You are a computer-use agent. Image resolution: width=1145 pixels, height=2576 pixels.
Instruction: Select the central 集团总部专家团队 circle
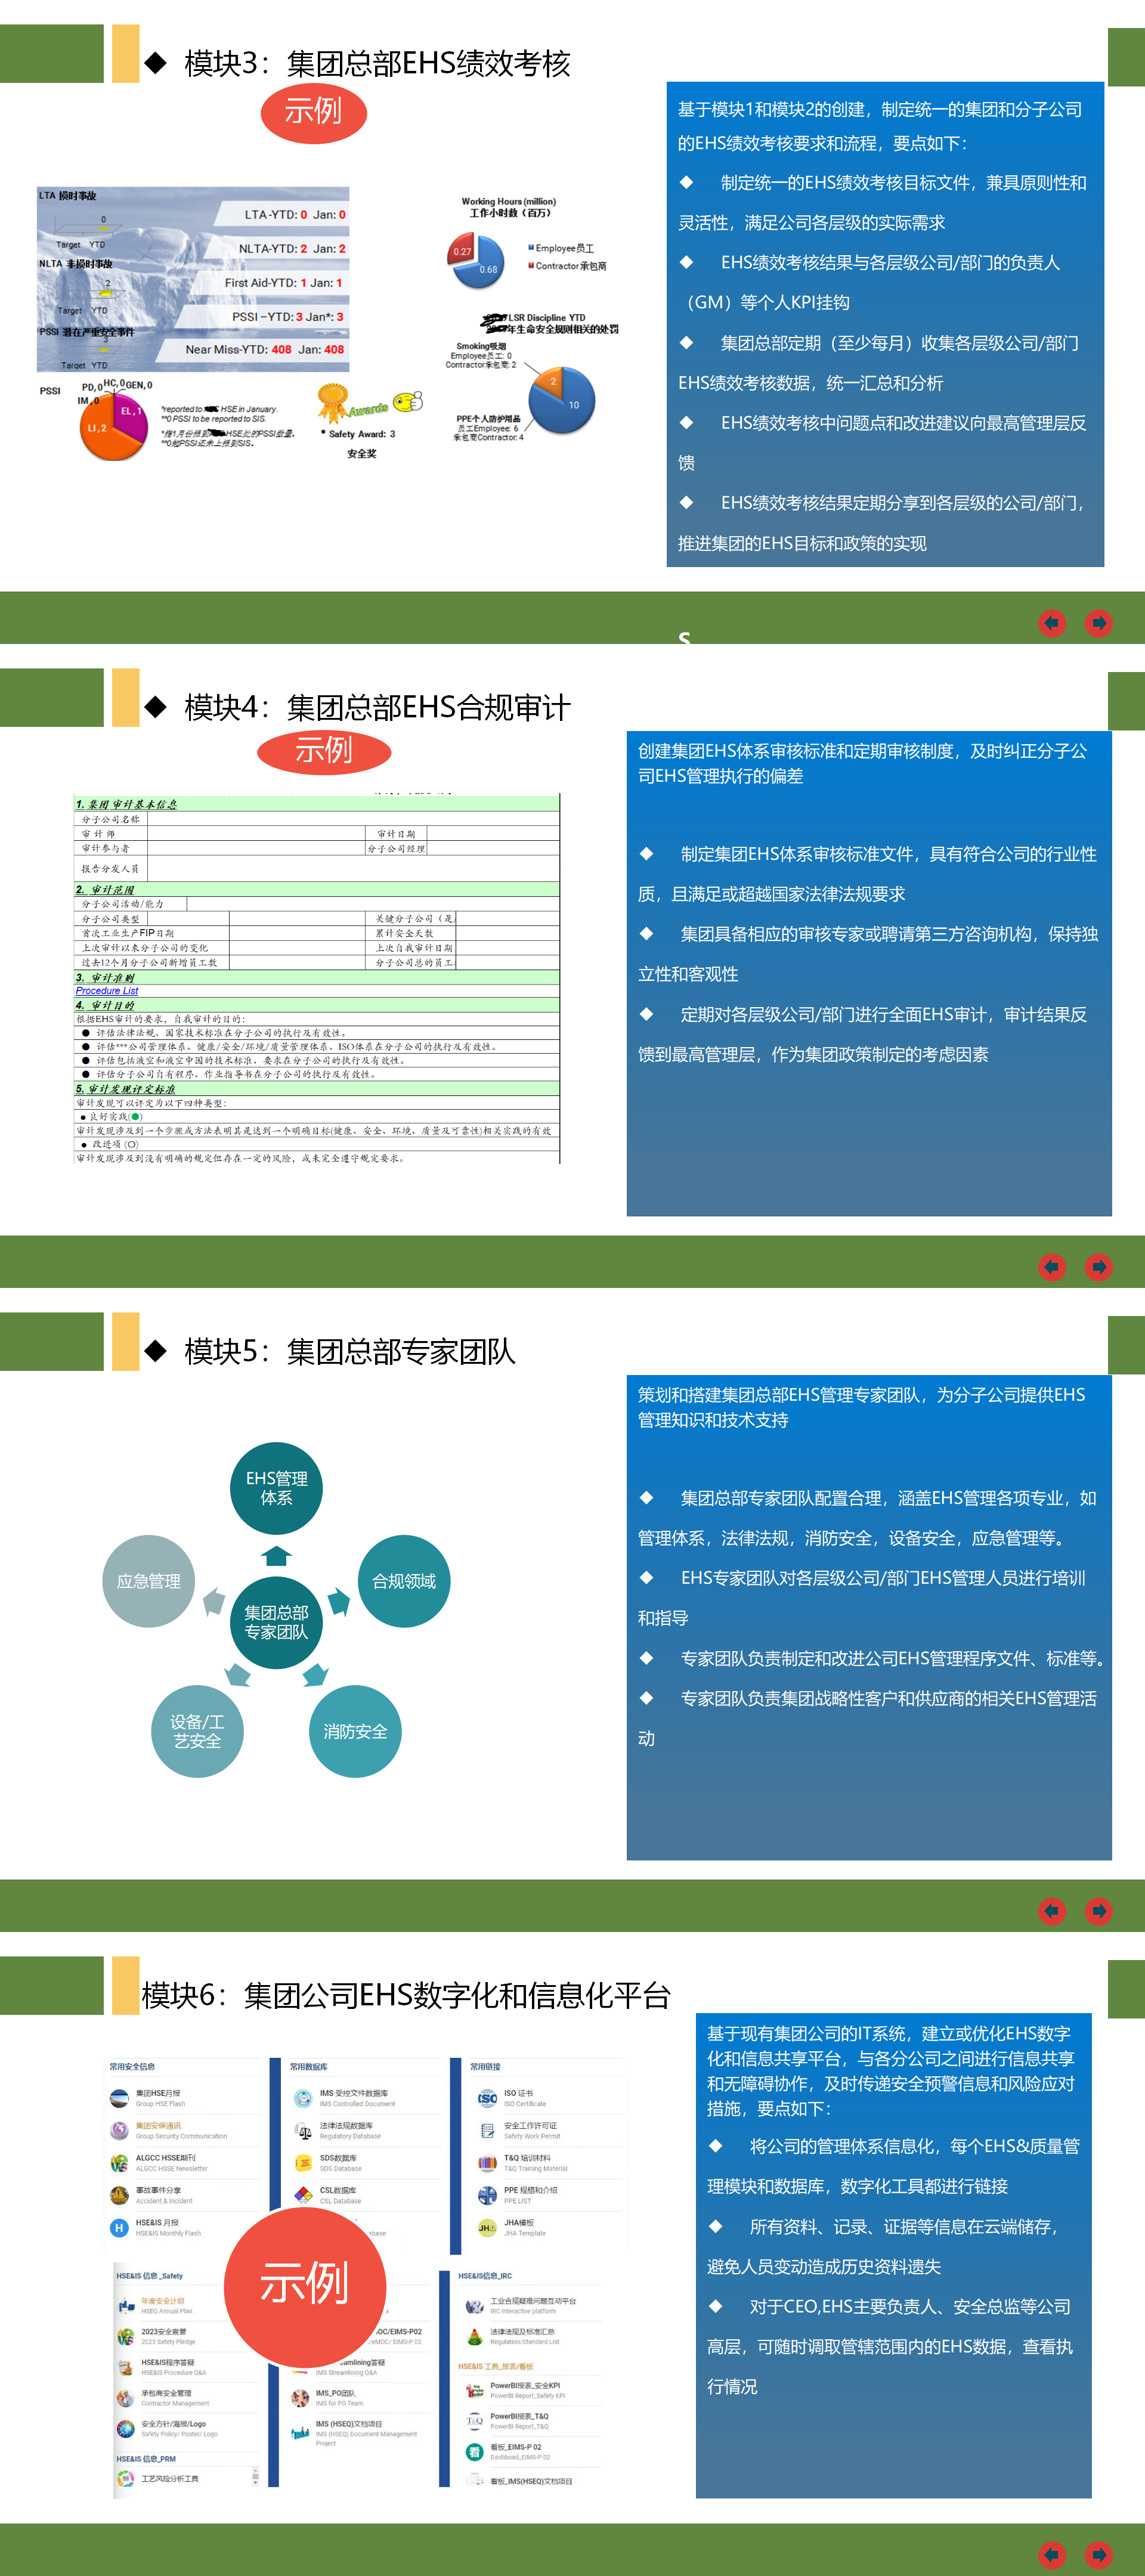pos(276,1622)
